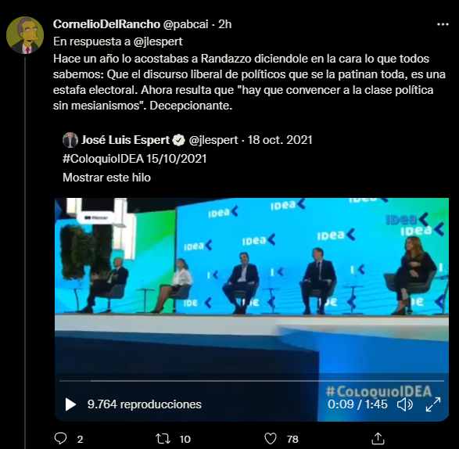Viewport: 459px width, 449px height.
Task: Like the tweet with heart icon
Action: point(271,439)
